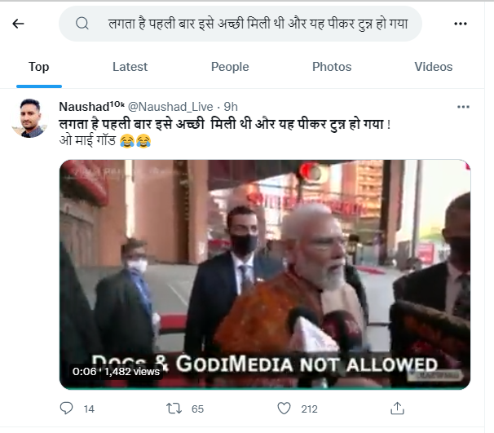This screenshot has height=433, width=494.
Task: Click the search magnifier icon
Action: (x=82, y=24)
